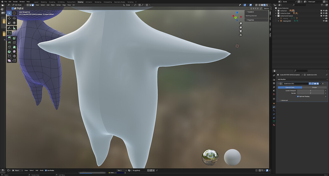329x176 pixels.
Task: Toggle Optimal Display checkbox
Action: tap(298, 96)
